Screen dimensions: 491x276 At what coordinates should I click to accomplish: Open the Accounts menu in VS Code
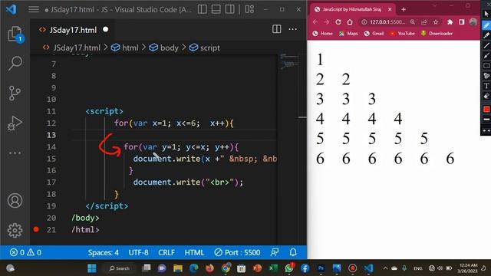[15, 201]
